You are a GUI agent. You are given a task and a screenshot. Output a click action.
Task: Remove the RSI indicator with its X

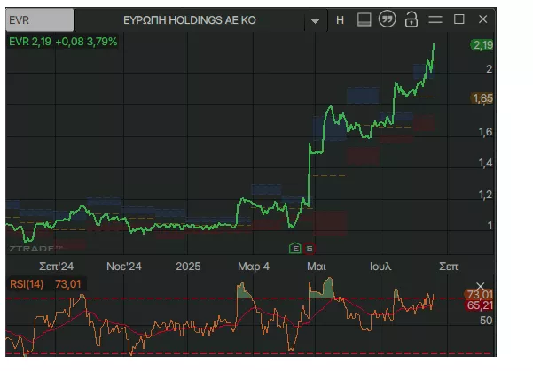click(x=480, y=287)
